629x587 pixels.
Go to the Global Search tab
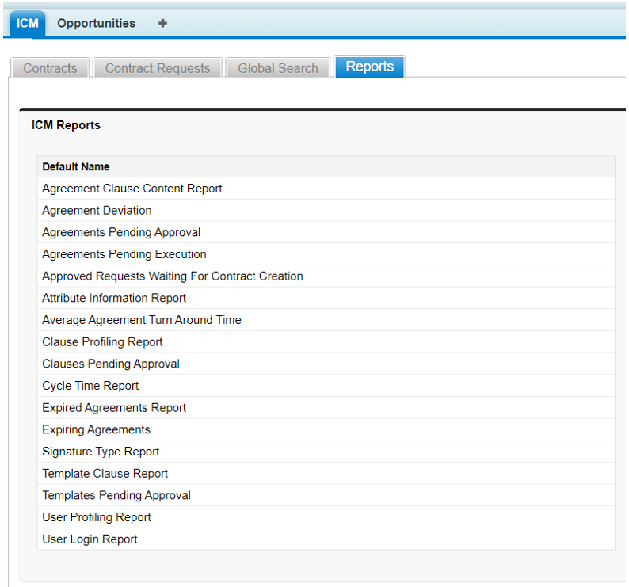[x=277, y=68]
